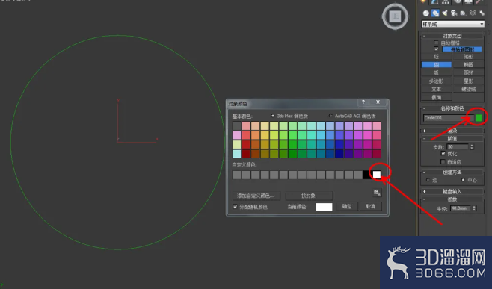Click the highlighted 圆 shape button
This screenshot has height=289, width=492.
tap(437, 64)
